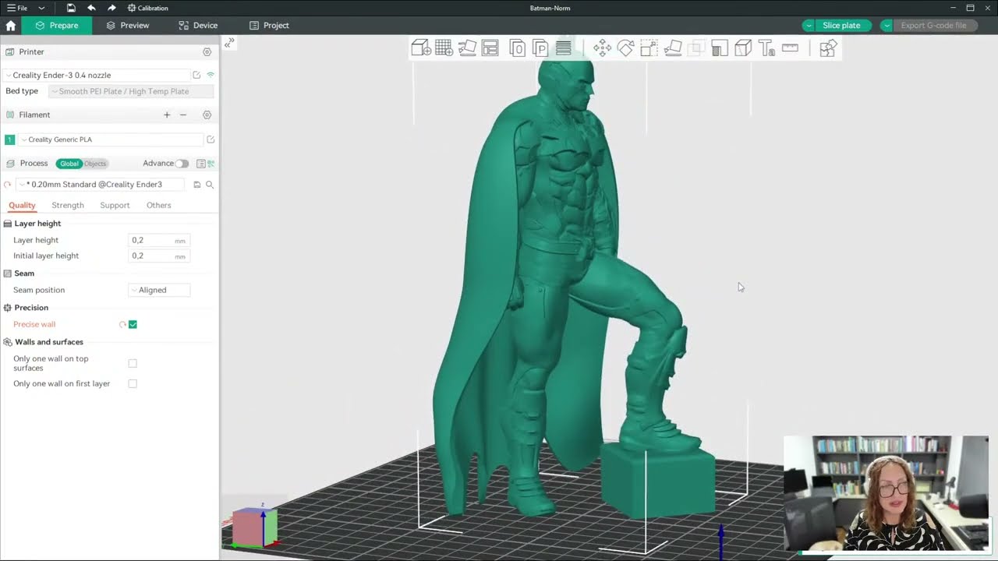
Task: Select the Move tool
Action: coord(602,48)
